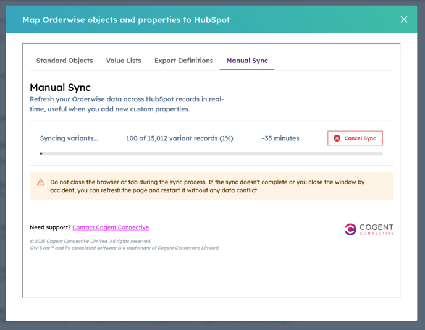Switch to the Standard Objects tab
This screenshot has height=330, width=425.
pyautogui.click(x=64, y=61)
